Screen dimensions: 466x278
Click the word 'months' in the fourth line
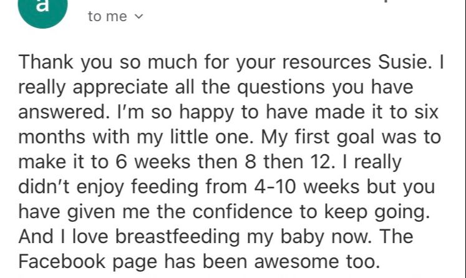pyautogui.click(x=52, y=137)
